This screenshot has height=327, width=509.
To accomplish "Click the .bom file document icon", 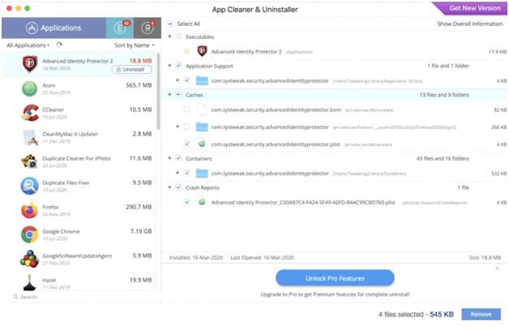I will point(202,110).
